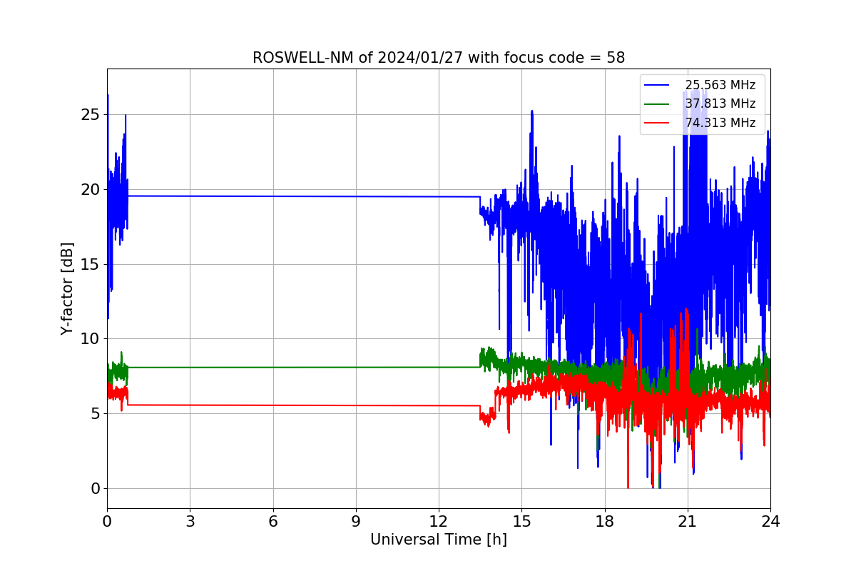Click the x-axis tick label '18'
Viewport: 856px width, 571px height.
click(x=604, y=522)
